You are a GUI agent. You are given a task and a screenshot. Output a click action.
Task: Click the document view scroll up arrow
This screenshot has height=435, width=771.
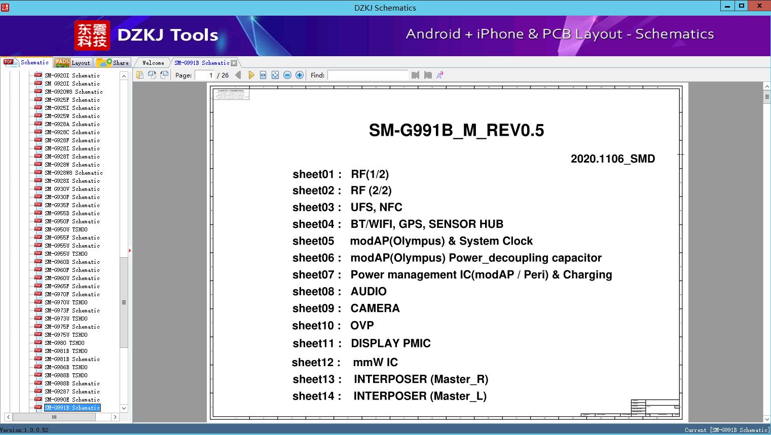767,87
